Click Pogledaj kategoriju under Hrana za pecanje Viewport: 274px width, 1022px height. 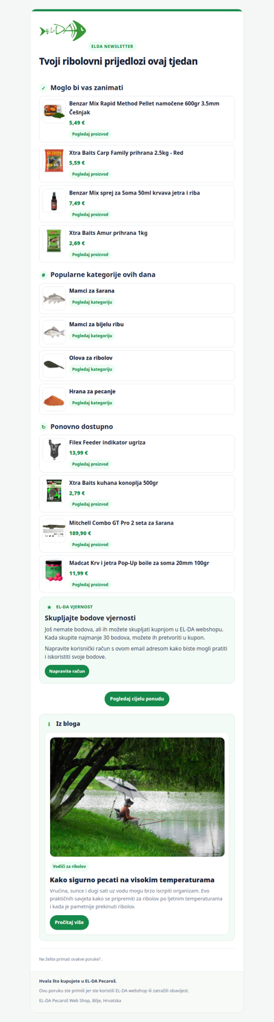click(92, 403)
